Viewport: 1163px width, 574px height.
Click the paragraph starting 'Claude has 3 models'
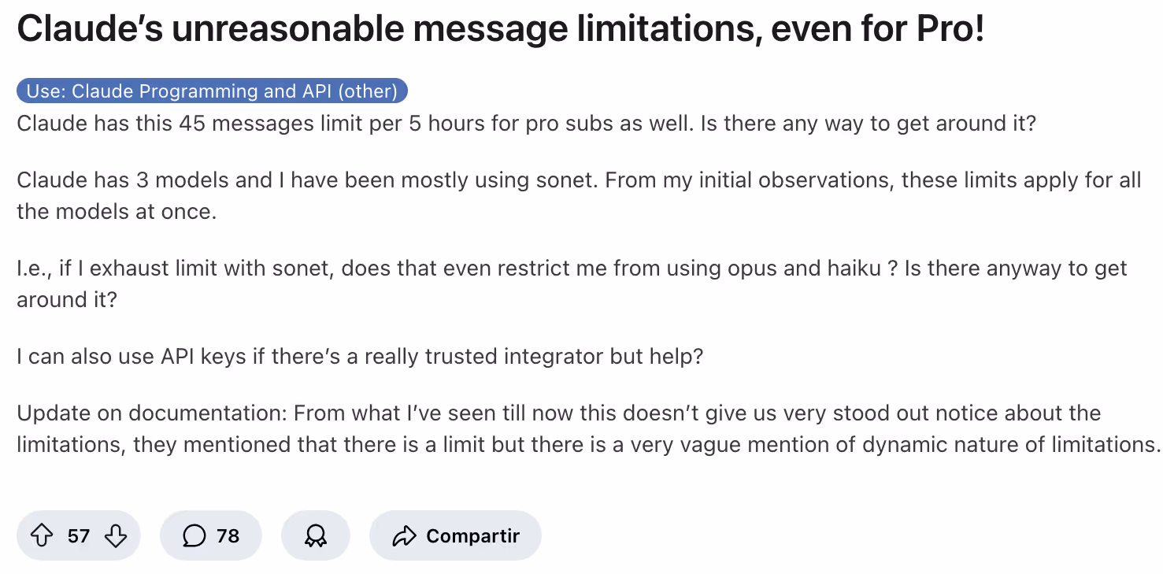(579, 196)
